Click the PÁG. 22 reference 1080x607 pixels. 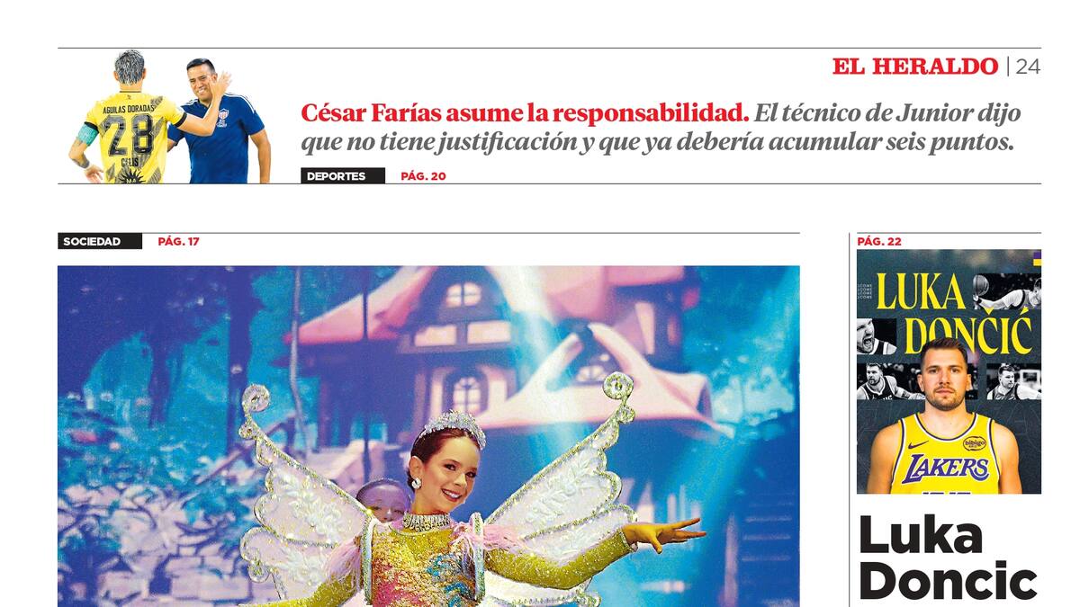[879, 242]
